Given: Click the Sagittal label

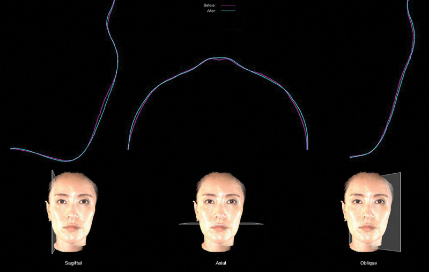Looking at the screenshot, I should 73,263.
